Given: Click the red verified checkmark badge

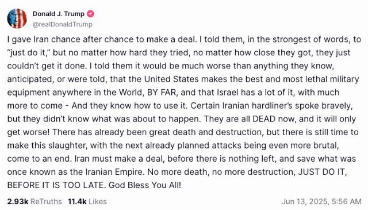Looking at the screenshot, I should coord(91,14).
